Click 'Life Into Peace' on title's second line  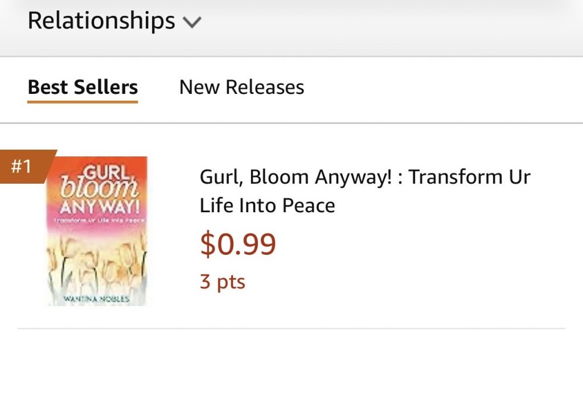pos(267,205)
